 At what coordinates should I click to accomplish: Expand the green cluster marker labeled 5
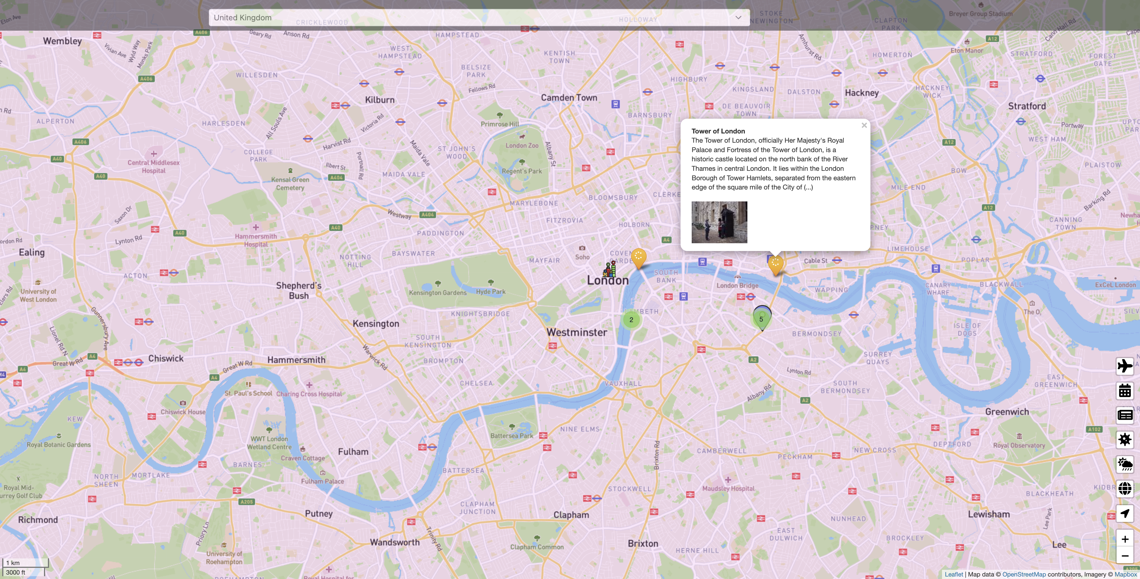tap(761, 319)
